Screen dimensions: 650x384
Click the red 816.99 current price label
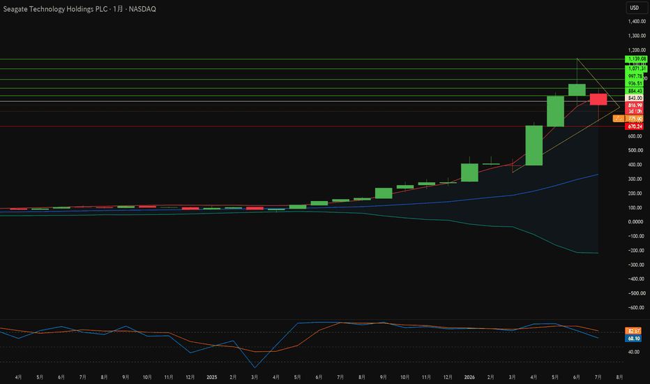pos(635,105)
